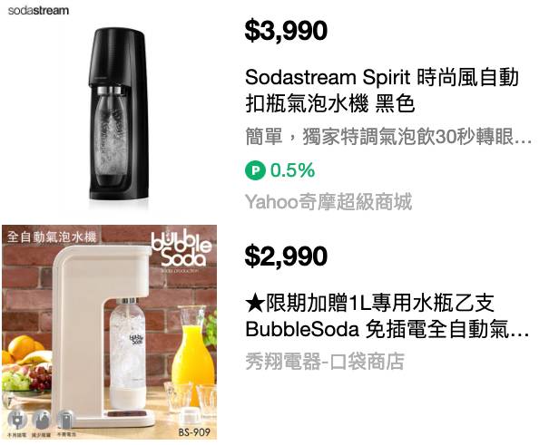This screenshot has width=549, height=445.
Task: Click the green P points badge
Action: coord(255,170)
